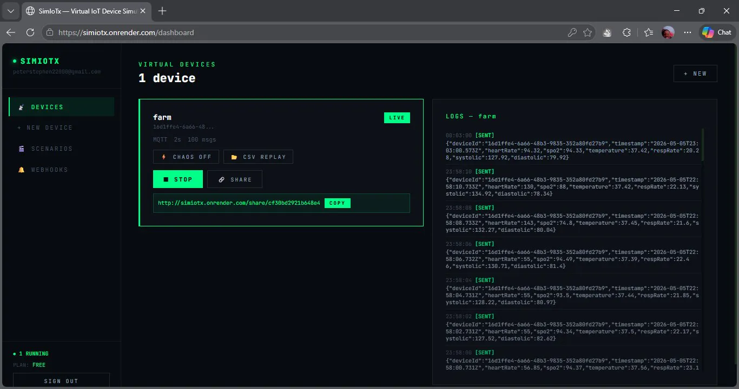This screenshot has height=389, width=739.
Task: Toggle Chaos Off for farm device
Action: (186, 157)
